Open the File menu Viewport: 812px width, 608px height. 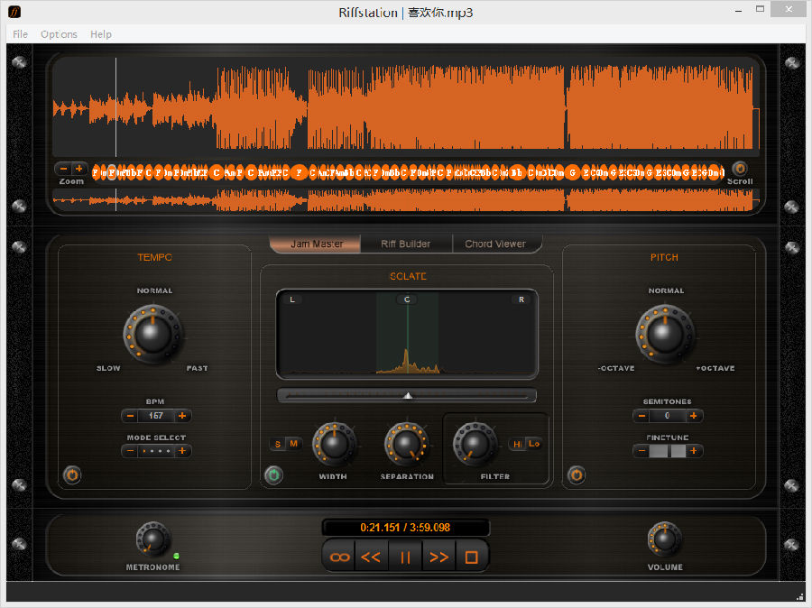[x=20, y=34]
